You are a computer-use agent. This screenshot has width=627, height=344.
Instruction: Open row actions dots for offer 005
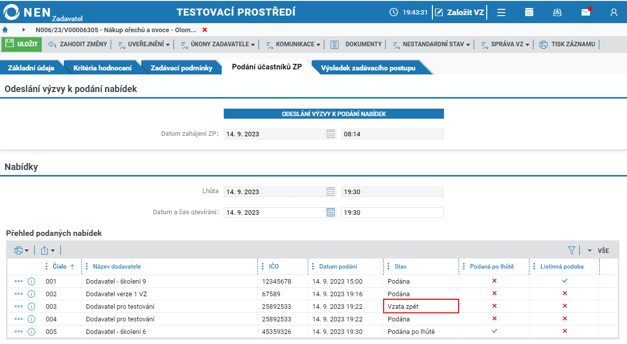(19, 331)
